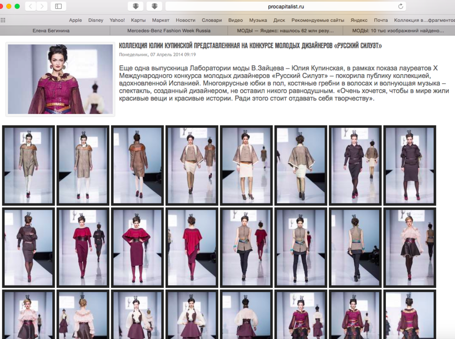Open the Disney bookmark

point(96,20)
